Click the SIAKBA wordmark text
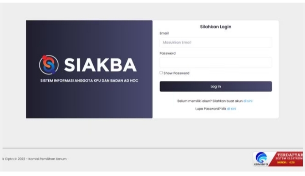 tap(100, 65)
